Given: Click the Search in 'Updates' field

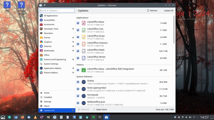Looking at the screenshot, I should click(57, 10).
